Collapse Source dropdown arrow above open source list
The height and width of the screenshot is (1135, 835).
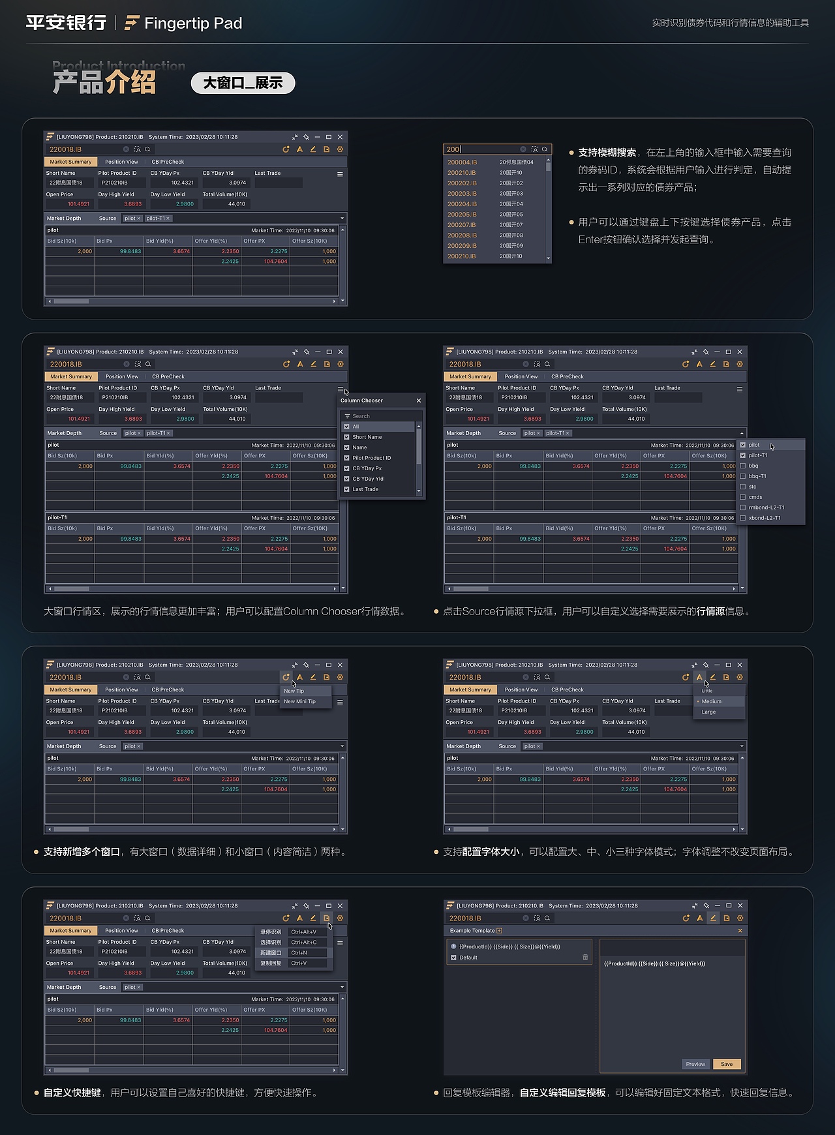(742, 433)
